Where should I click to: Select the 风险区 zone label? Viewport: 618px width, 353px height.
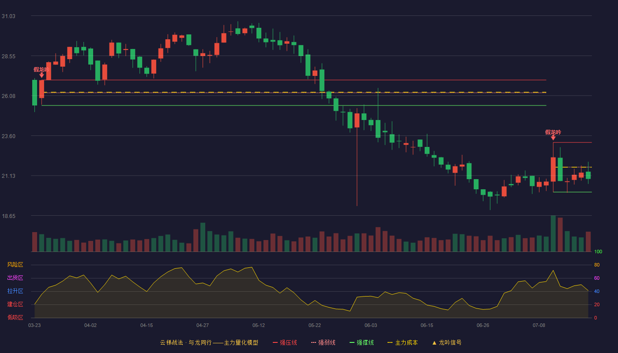15,265
